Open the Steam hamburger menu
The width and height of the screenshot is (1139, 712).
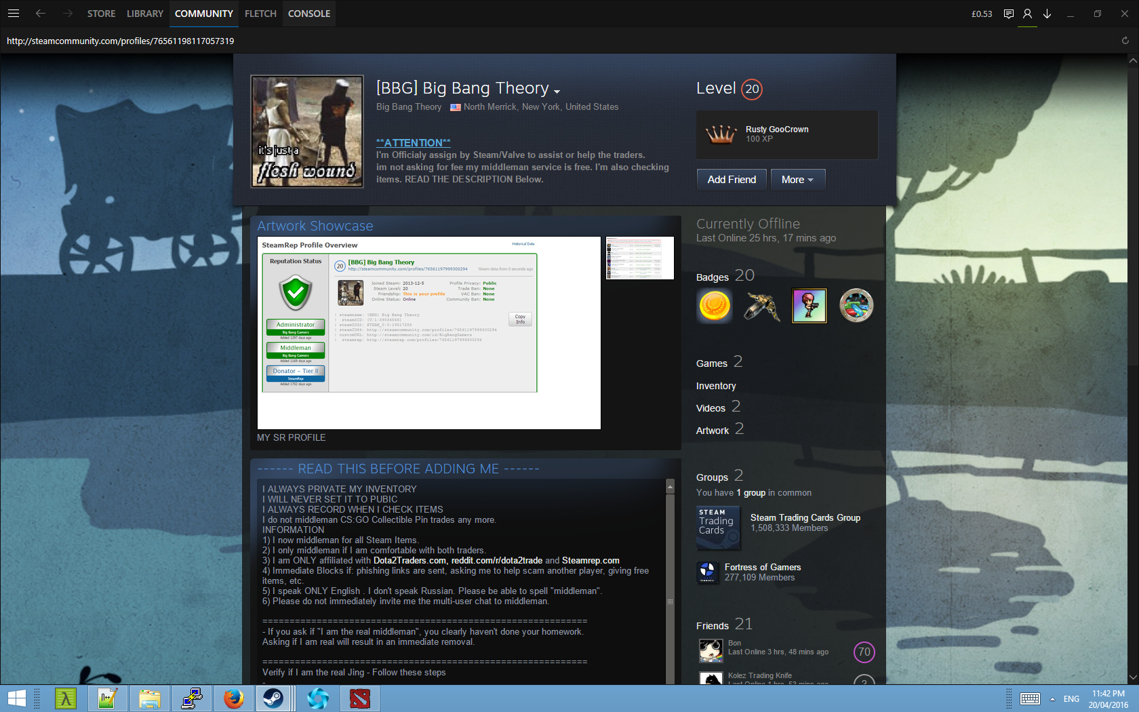(x=14, y=14)
